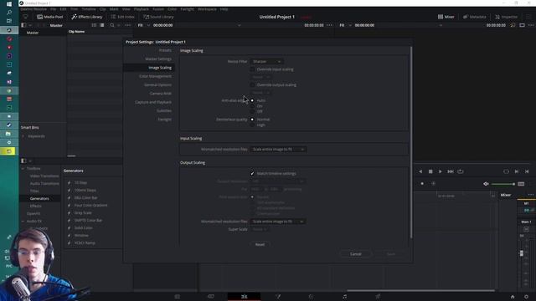Open the Resize Filter dropdown

coord(266,61)
